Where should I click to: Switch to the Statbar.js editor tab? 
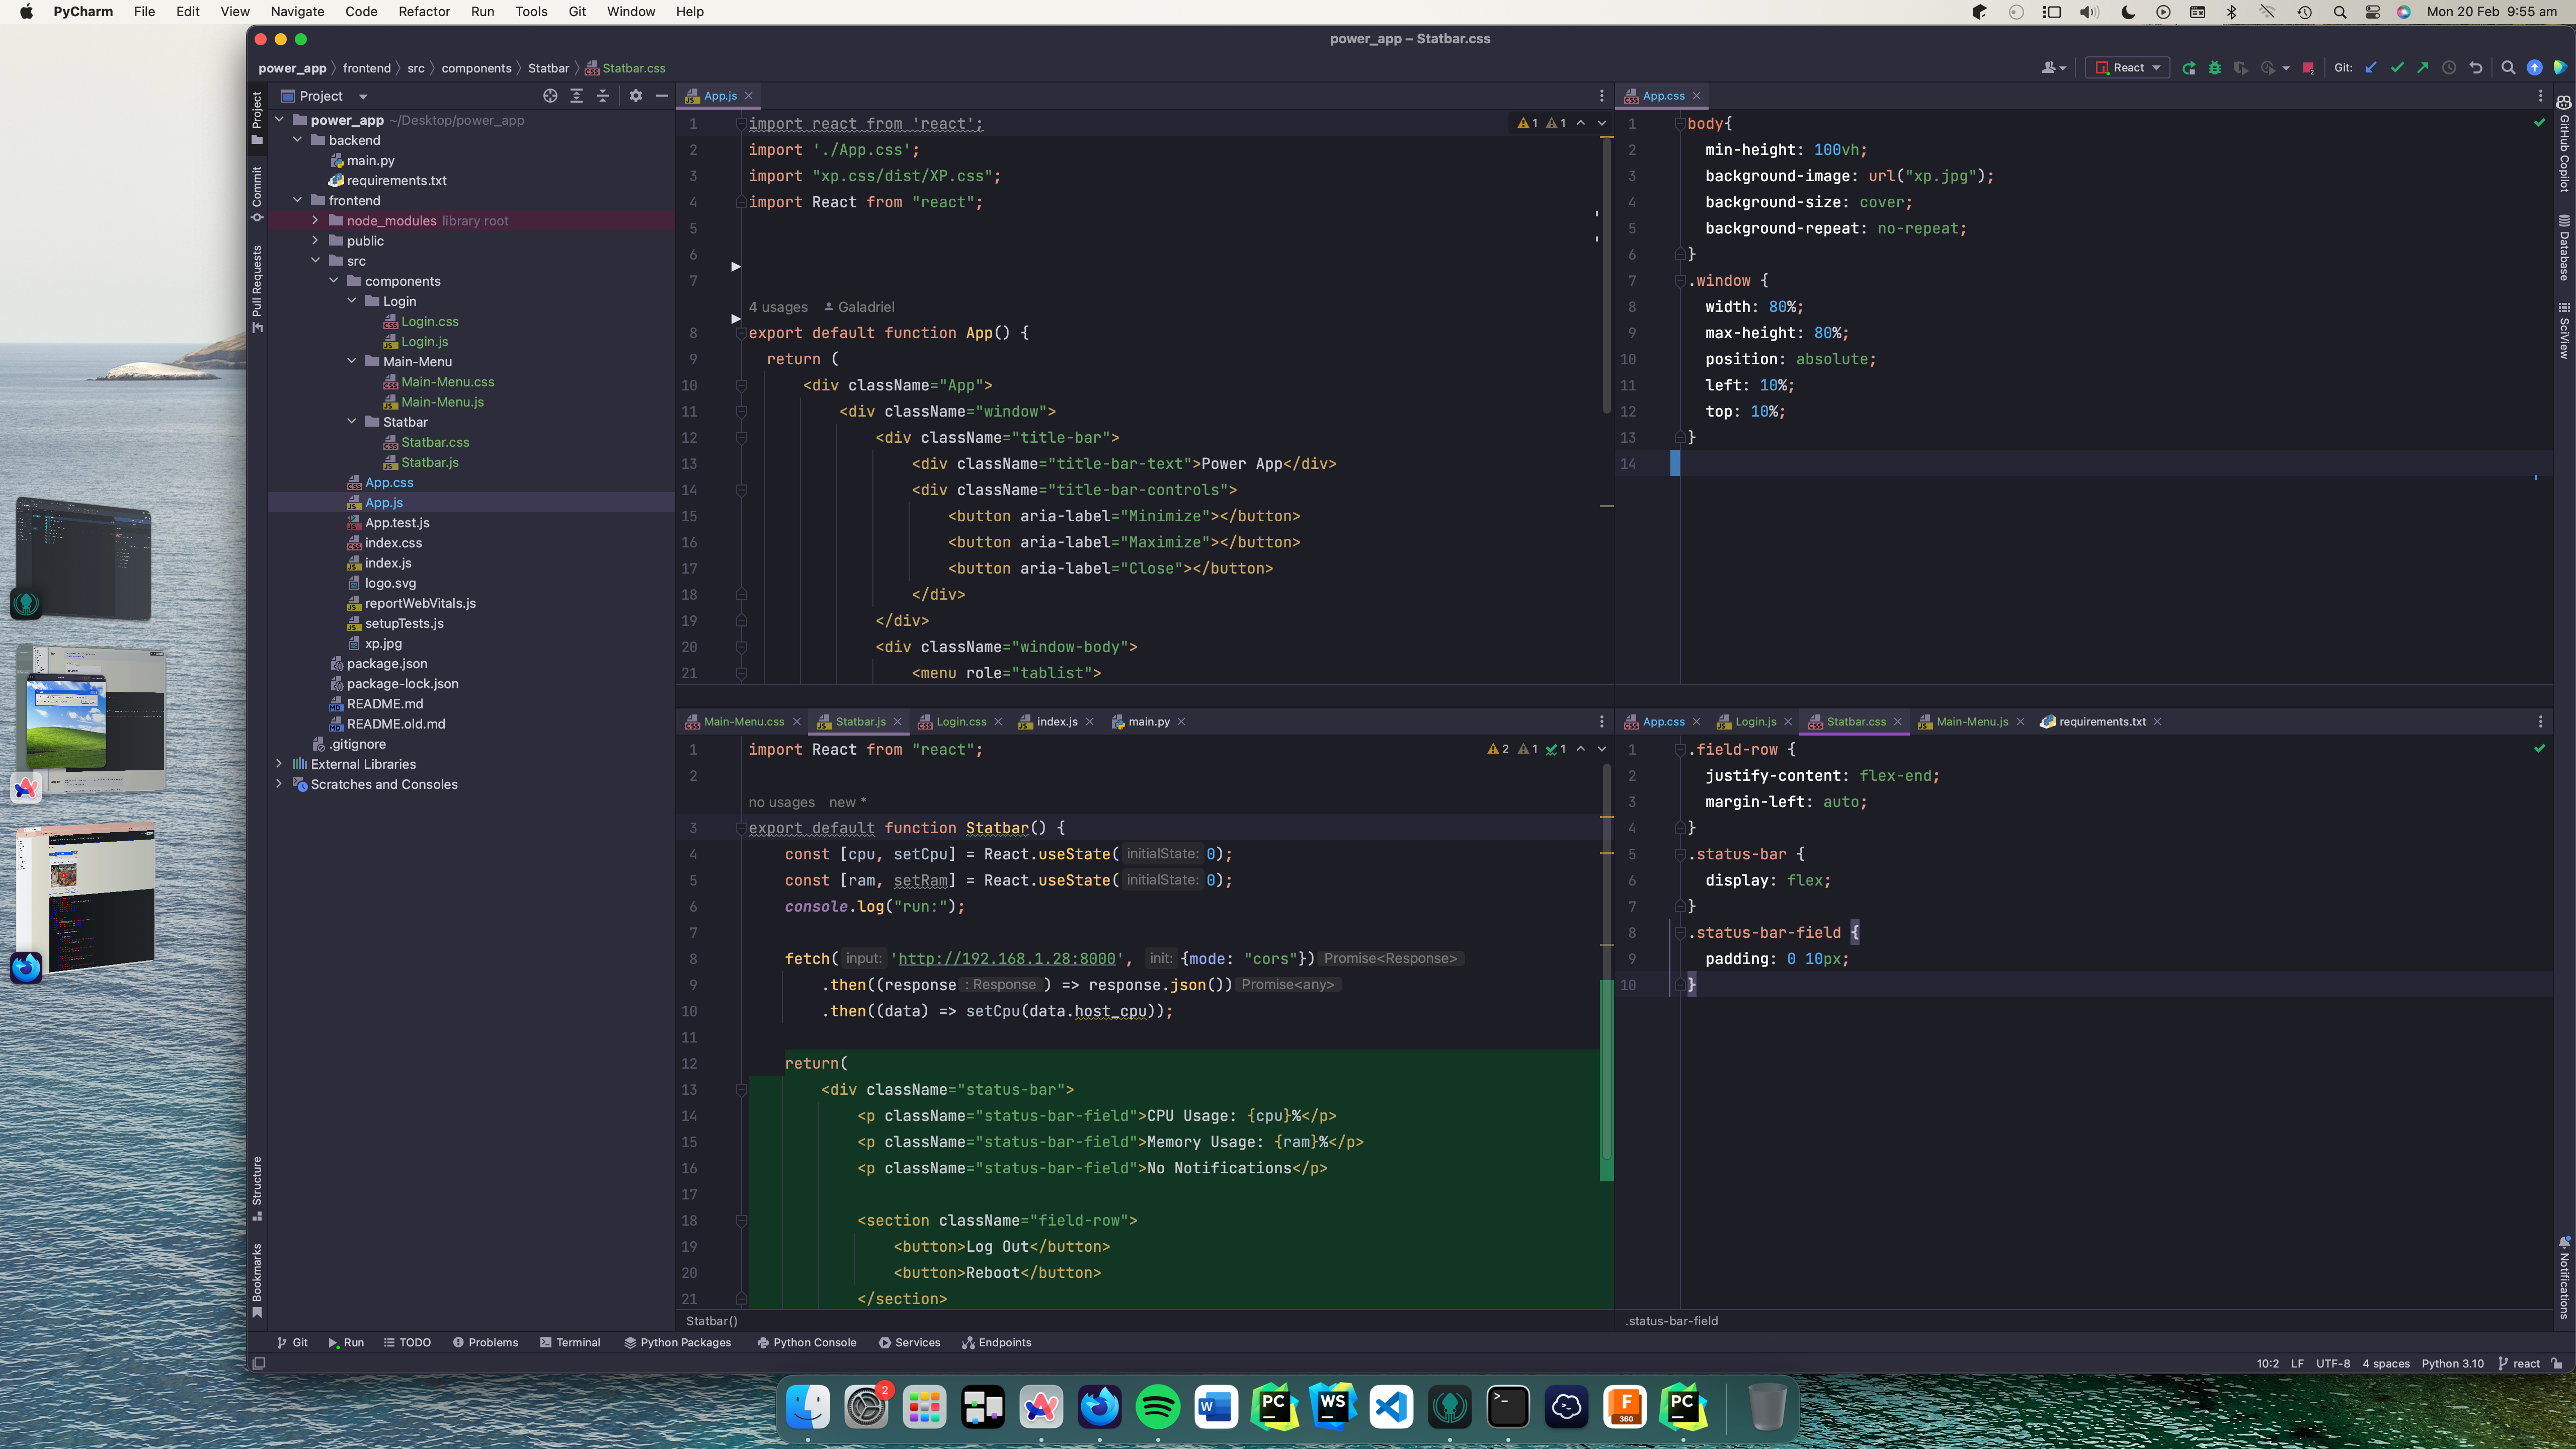tap(859, 721)
